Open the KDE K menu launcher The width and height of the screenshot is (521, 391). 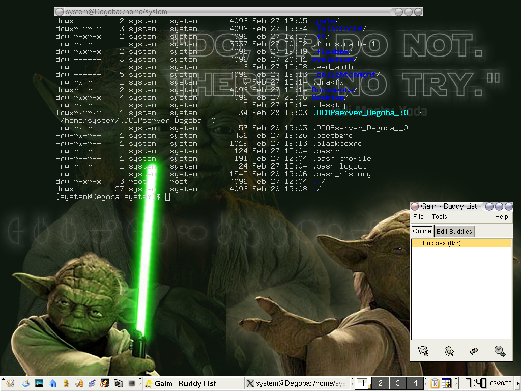tap(10, 383)
